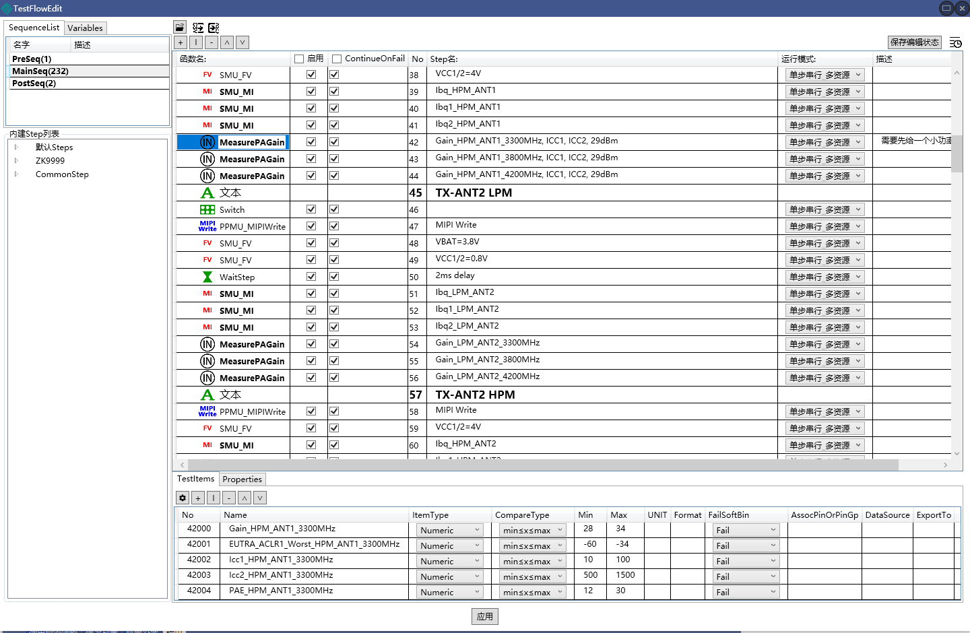Click the plus button in the TestItems toolbar
This screenshot has height=633, width=970.
tap(198, 498)
